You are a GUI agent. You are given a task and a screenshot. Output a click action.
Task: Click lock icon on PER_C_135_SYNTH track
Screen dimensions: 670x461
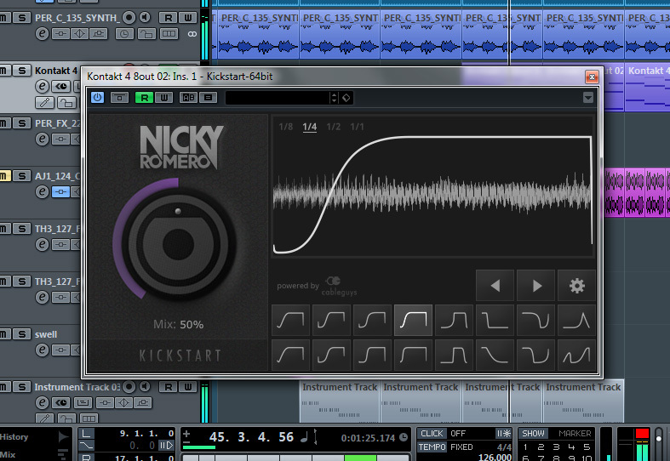[146, 34]
